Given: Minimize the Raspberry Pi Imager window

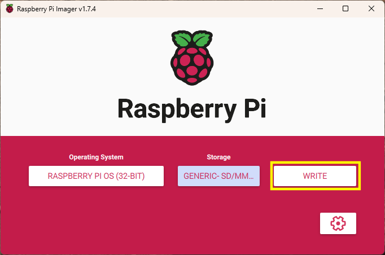Looking at the screenshot, I should (x=320, y=9).
